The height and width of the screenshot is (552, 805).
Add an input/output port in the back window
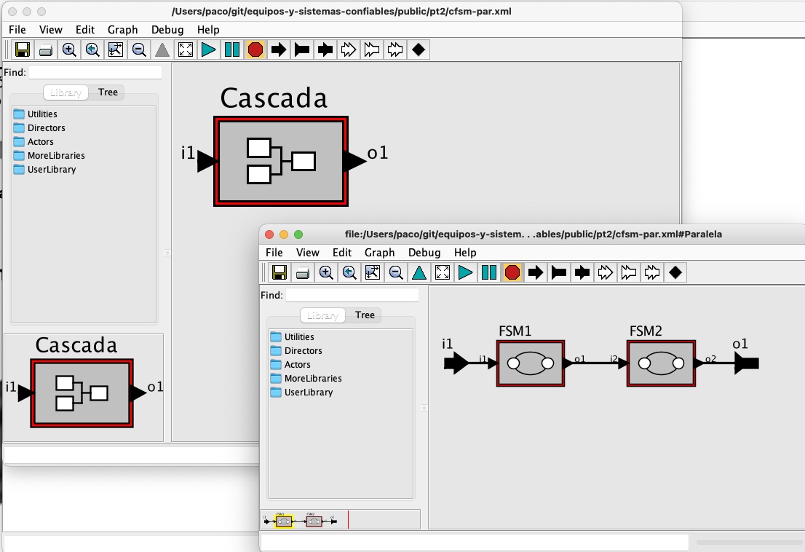pyautogui.click(x=325, y=50)
